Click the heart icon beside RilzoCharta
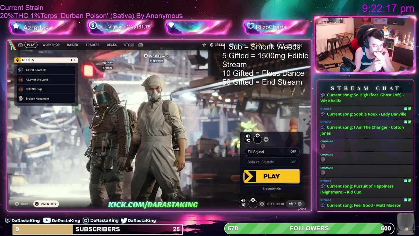This screenshot has width=419, height=236. click(x=250, y=27)
